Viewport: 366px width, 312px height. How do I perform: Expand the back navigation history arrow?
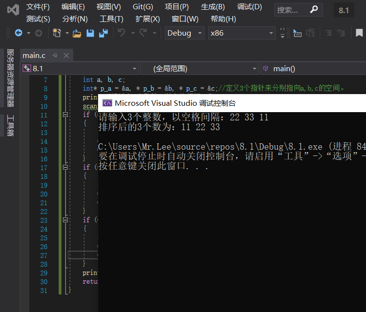pos(28,33)
